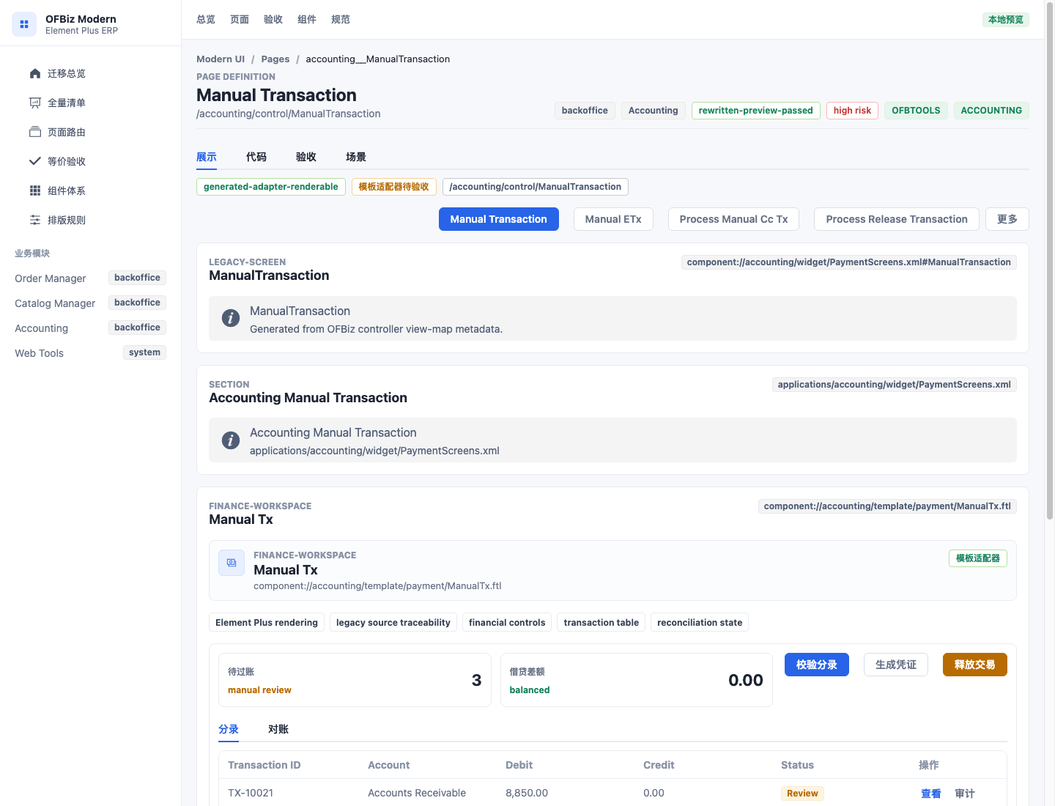
Task: Click the OFBTOOLS tag
Action: pos(916,111)
